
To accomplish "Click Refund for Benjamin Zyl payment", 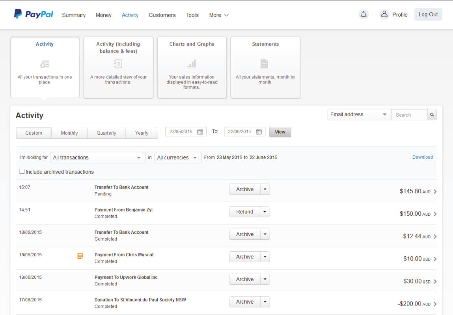I will coord(245,212).
